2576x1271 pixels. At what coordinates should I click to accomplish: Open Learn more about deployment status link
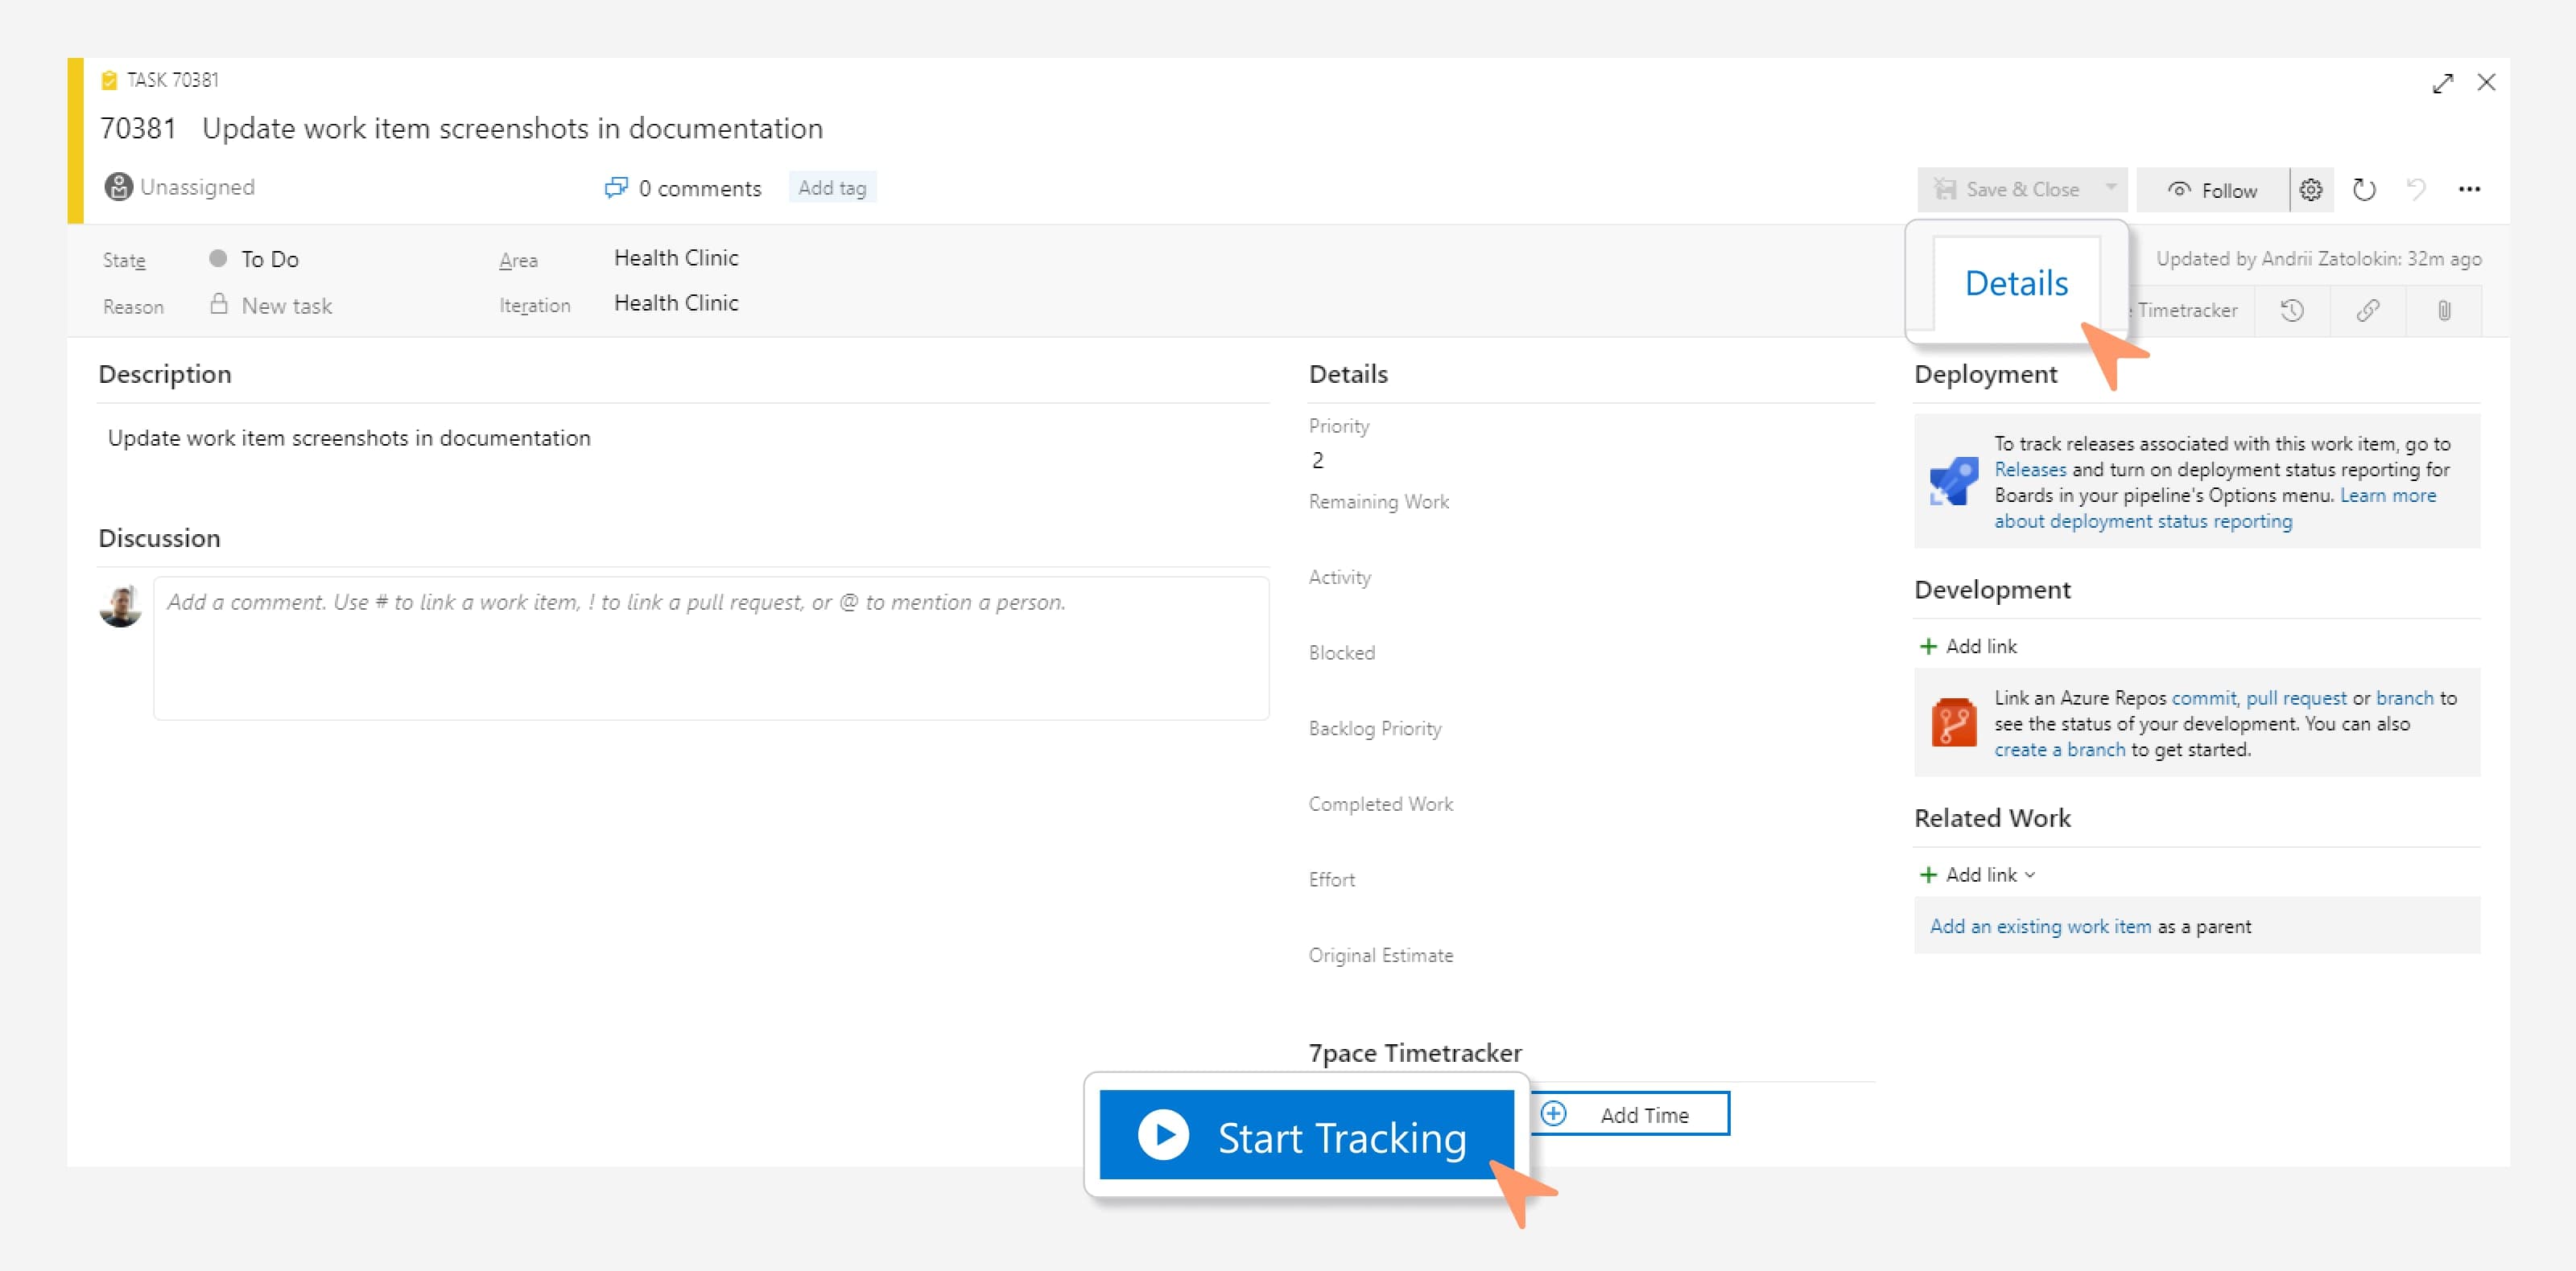[x=2214, y=508]
